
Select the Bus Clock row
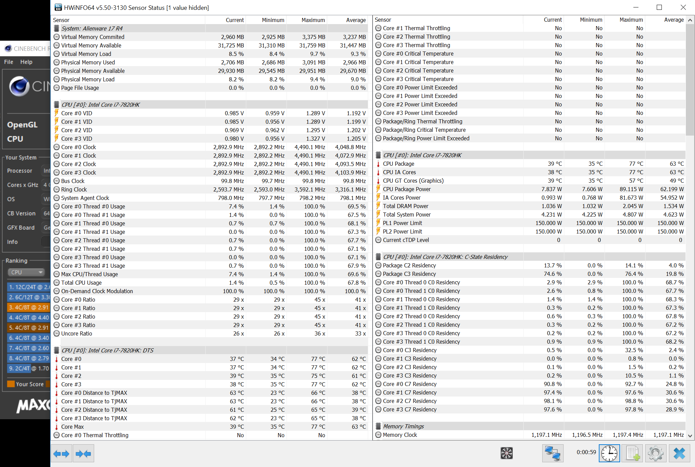(210, 181)
